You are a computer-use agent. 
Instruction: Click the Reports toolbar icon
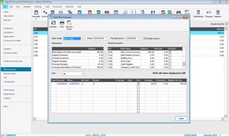[x=218, y=13]
